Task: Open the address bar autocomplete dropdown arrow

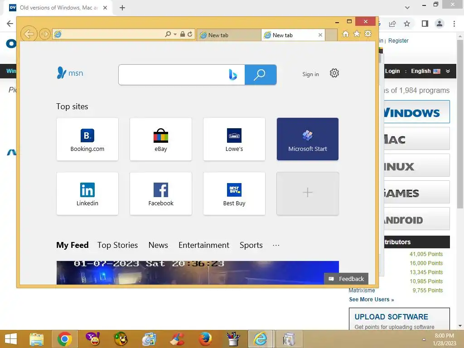Action: pyautogui.click(x=175, y=34)
